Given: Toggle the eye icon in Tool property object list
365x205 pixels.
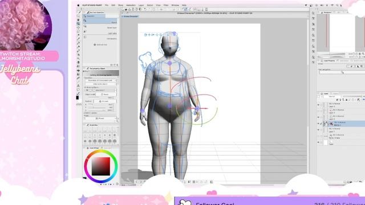Looking at the screenshot, I should click(x=87, y=90).
